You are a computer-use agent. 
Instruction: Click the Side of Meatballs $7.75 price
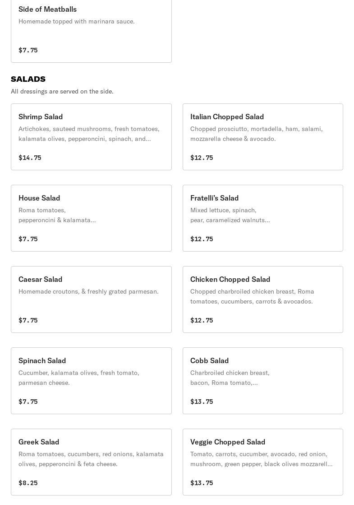pyautogui.click(x=28, y=50)
